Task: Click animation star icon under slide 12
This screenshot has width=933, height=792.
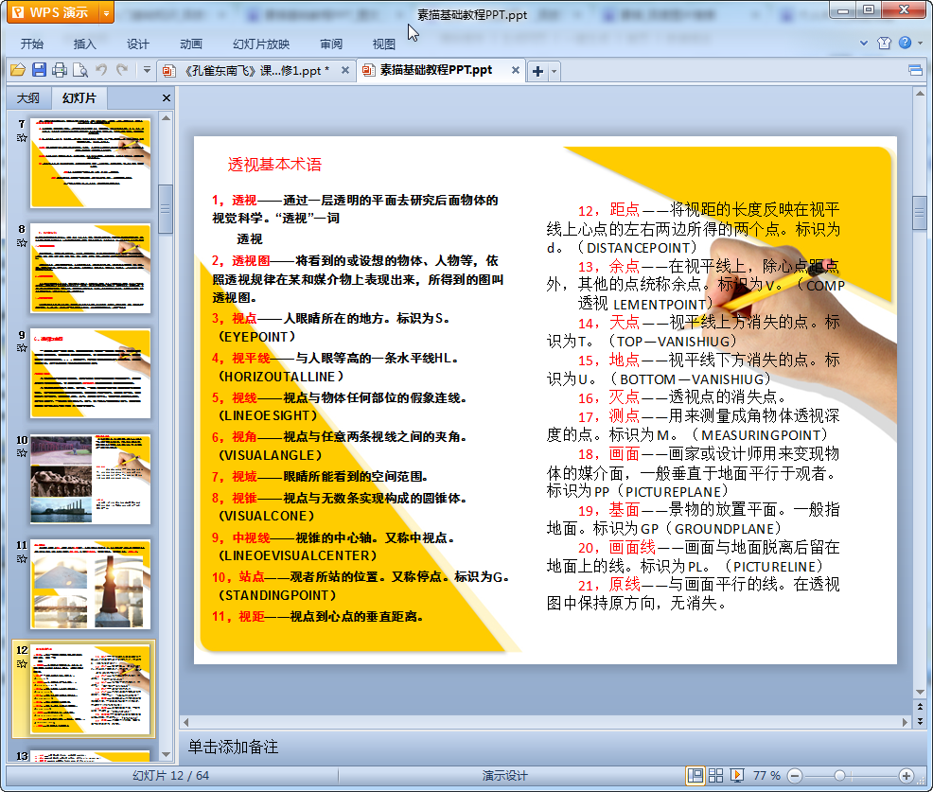Action: pyautogui.click(x=22, y=664)
